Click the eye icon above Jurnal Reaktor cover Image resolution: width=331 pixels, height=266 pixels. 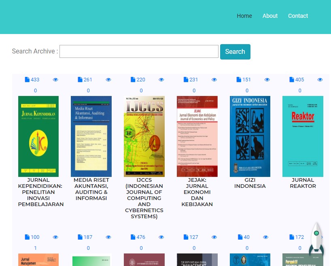point(320,80)
